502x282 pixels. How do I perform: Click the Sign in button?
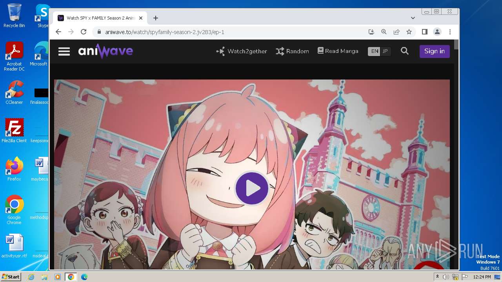[x=435, y=51]
